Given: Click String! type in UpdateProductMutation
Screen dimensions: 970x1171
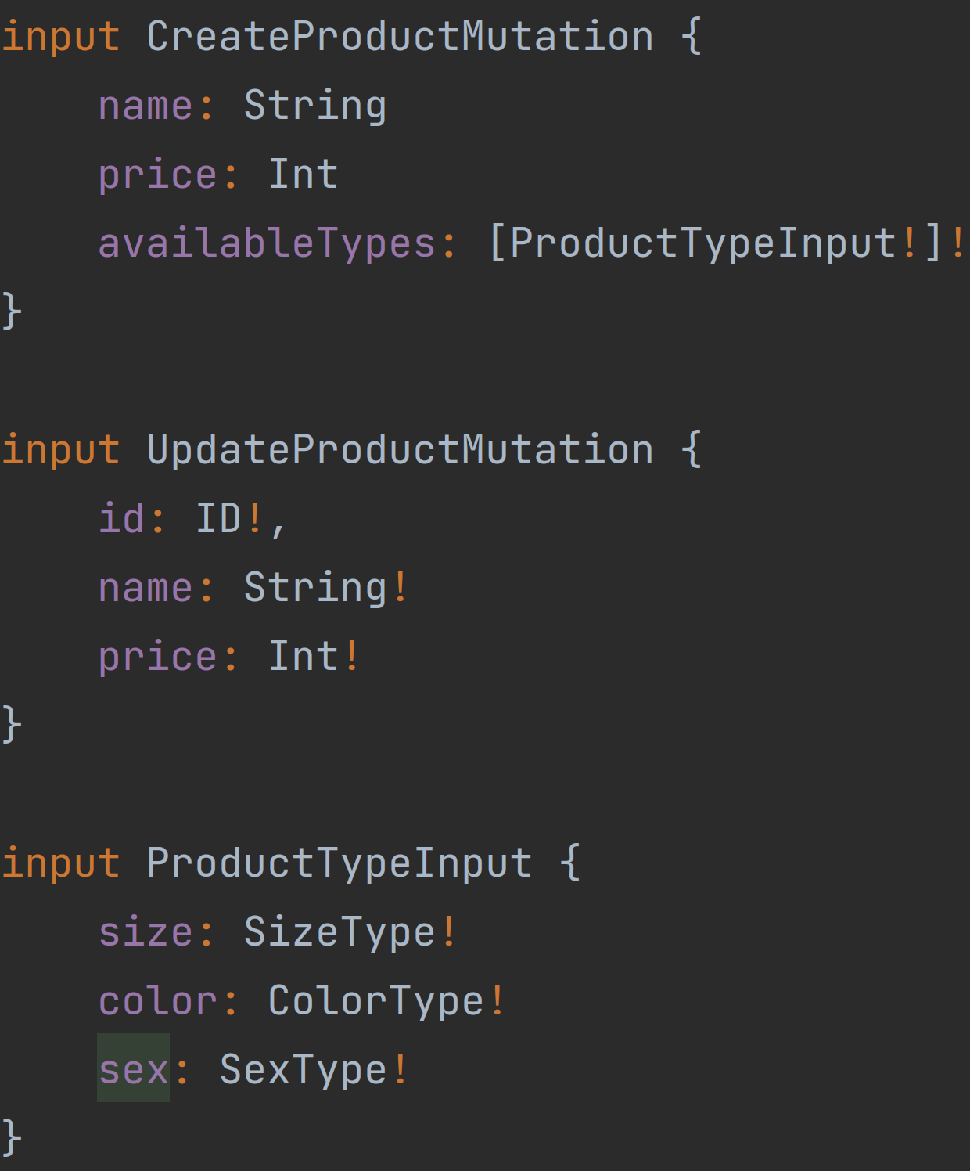Looking at the screenshot, I should tap(325, 589).
